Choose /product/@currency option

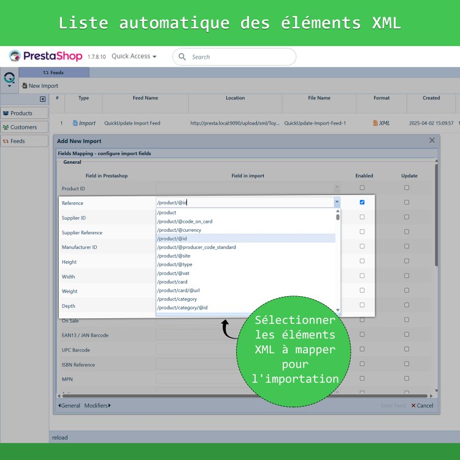246,230
